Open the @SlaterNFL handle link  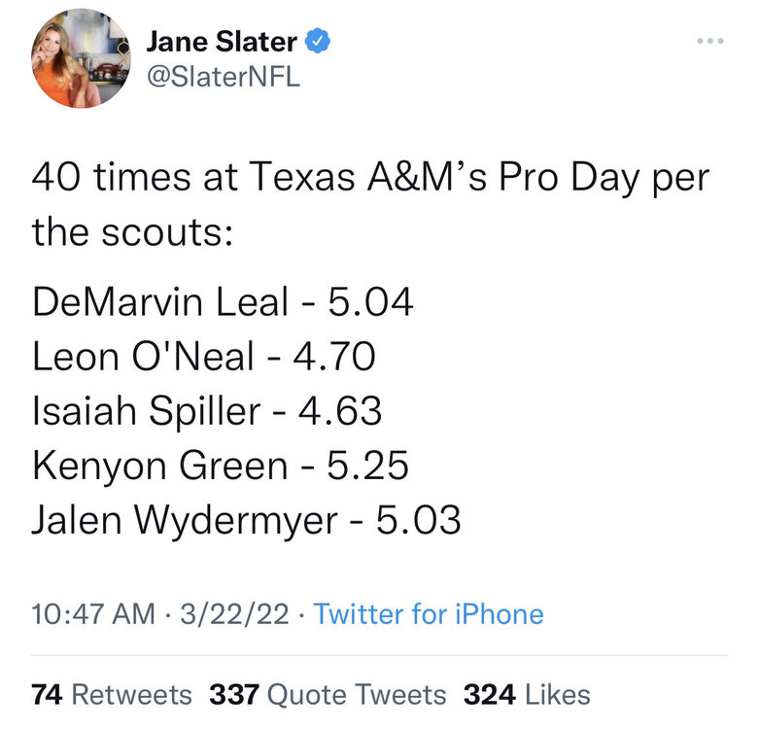point(223,77)
